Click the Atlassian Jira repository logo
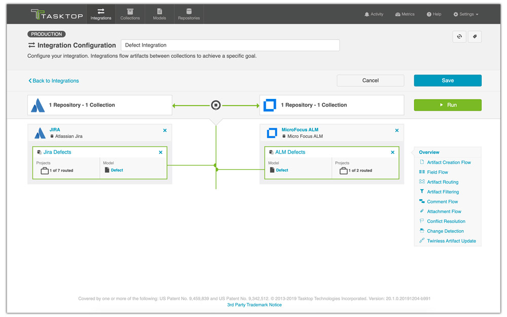 (x=40, y=133)
